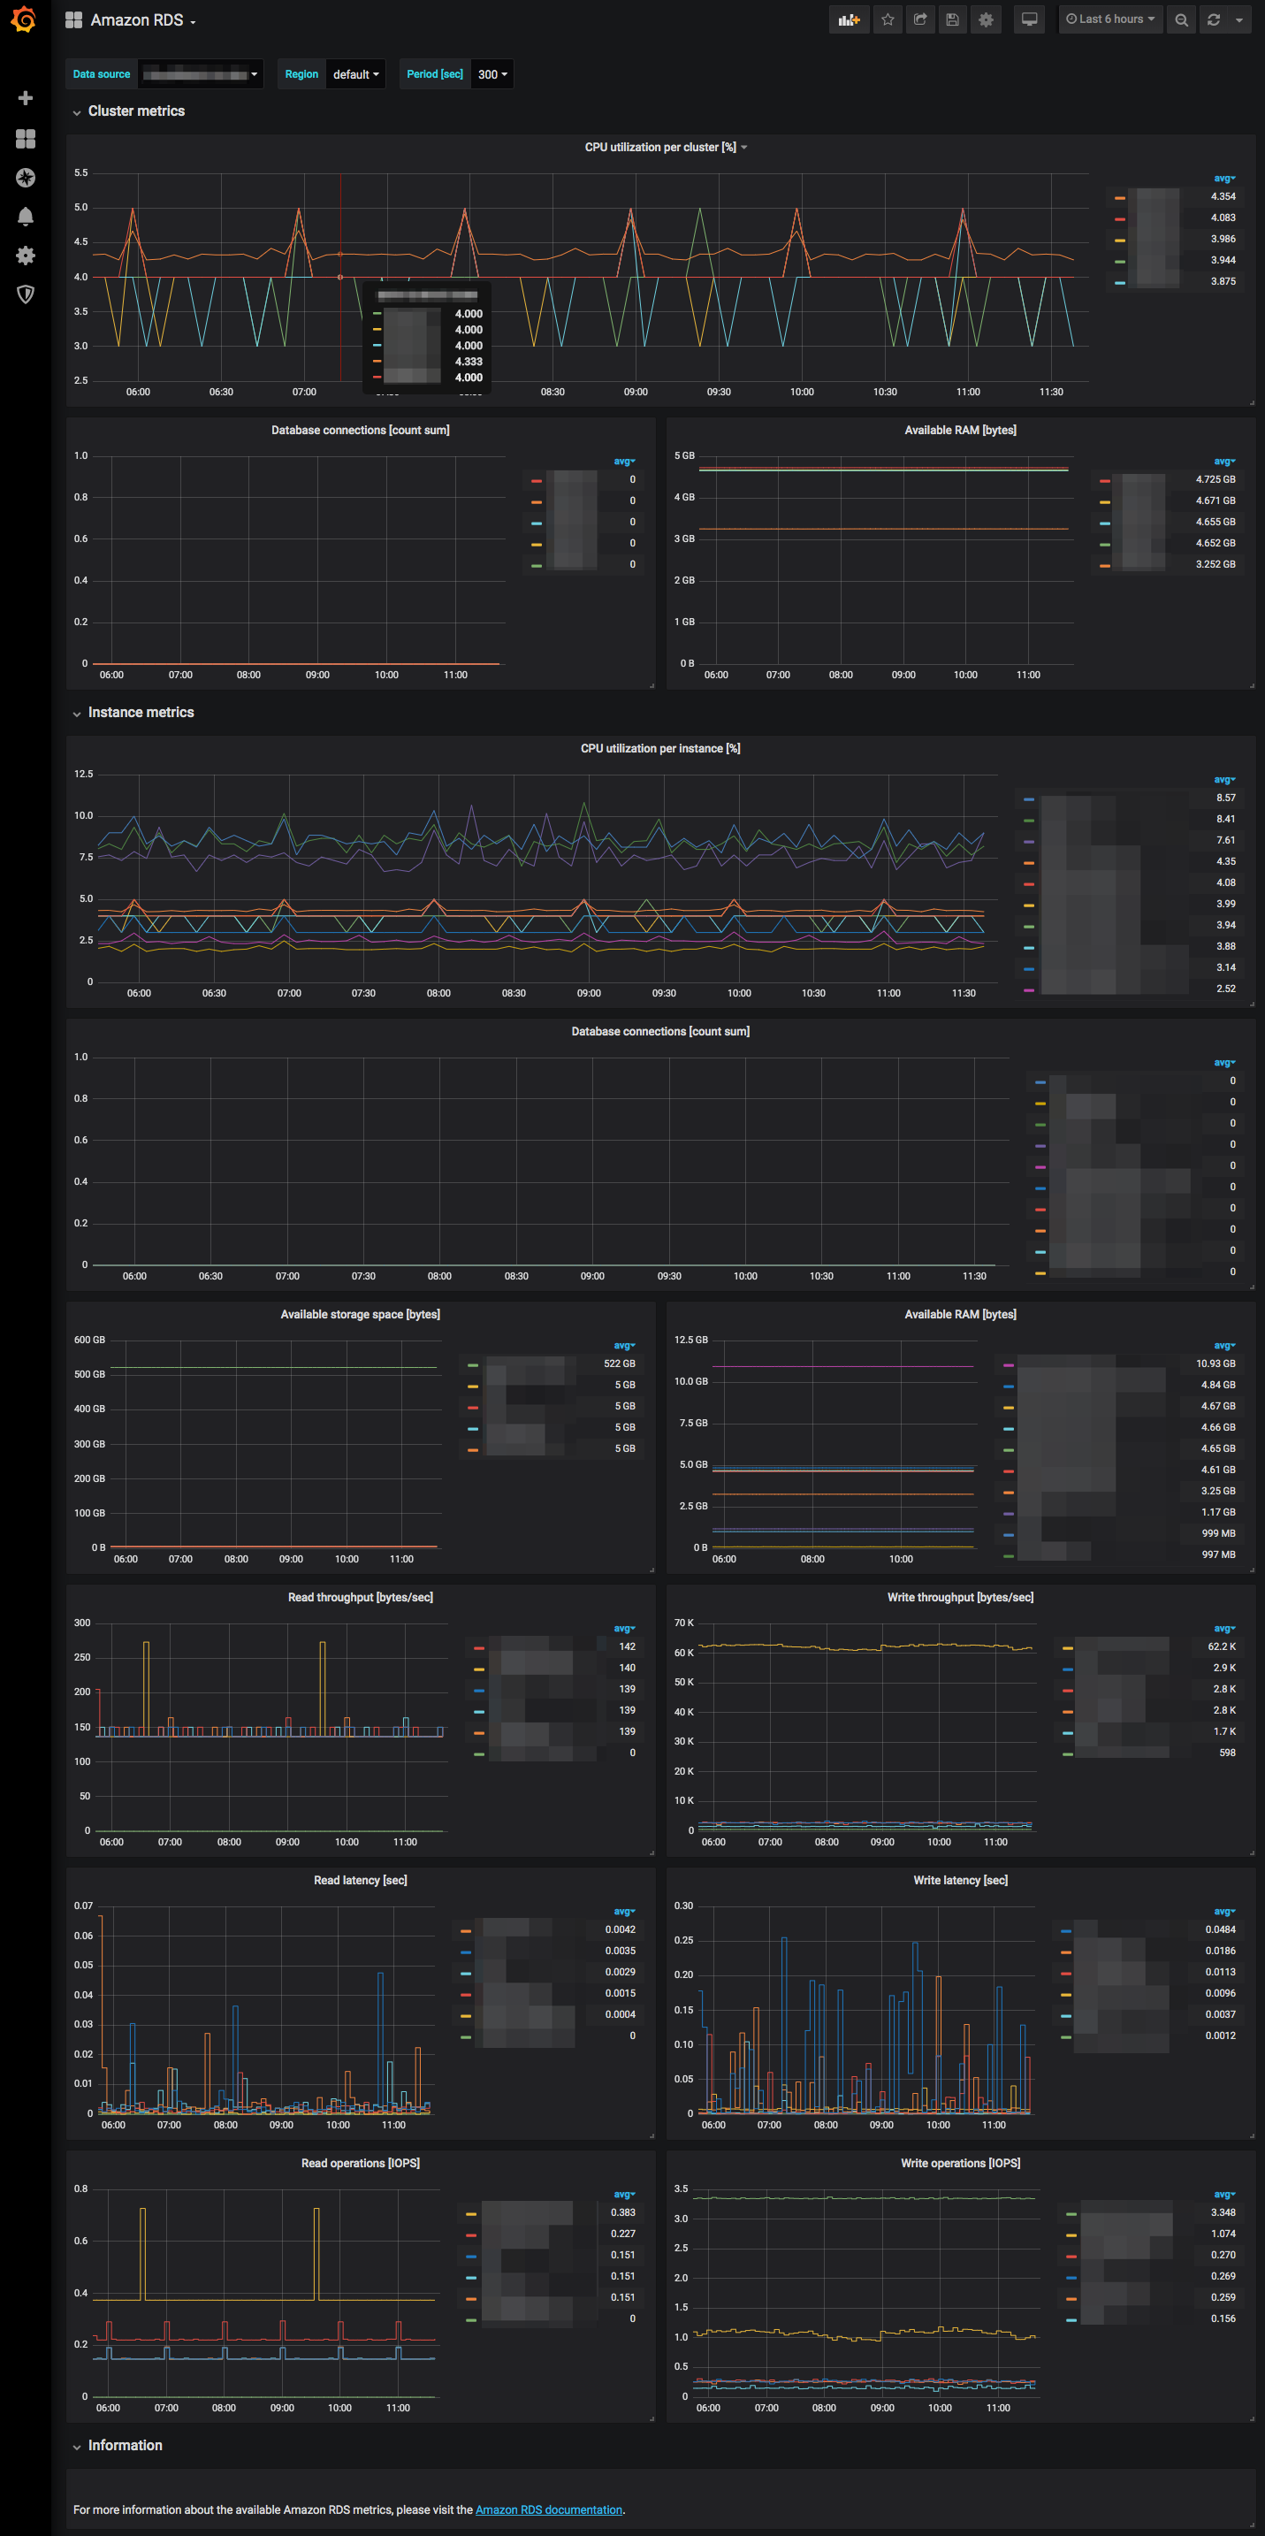1265x2536 pixels.
Task: Sort Read throughput legend by avg
Action: tap(624, 1628)
